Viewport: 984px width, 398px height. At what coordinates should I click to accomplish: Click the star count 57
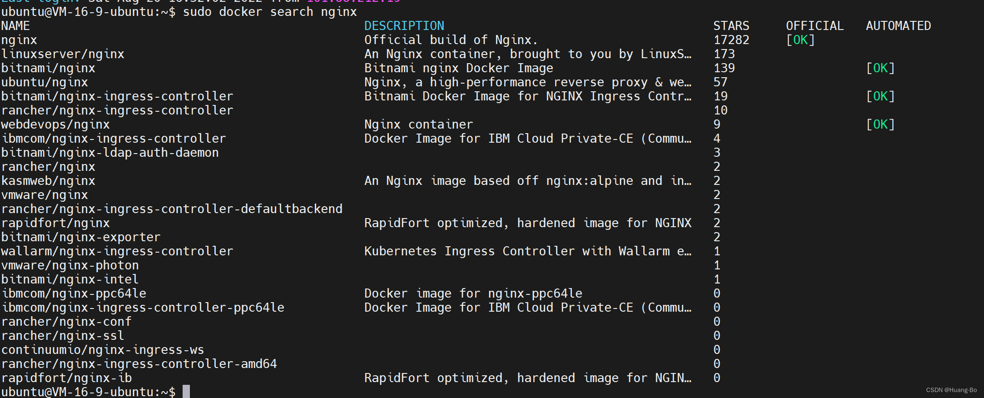click(x=721, y=82)
